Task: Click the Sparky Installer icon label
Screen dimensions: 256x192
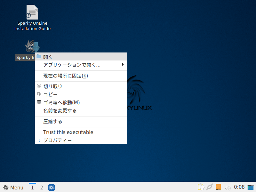Action: click(x=25, y=57)
